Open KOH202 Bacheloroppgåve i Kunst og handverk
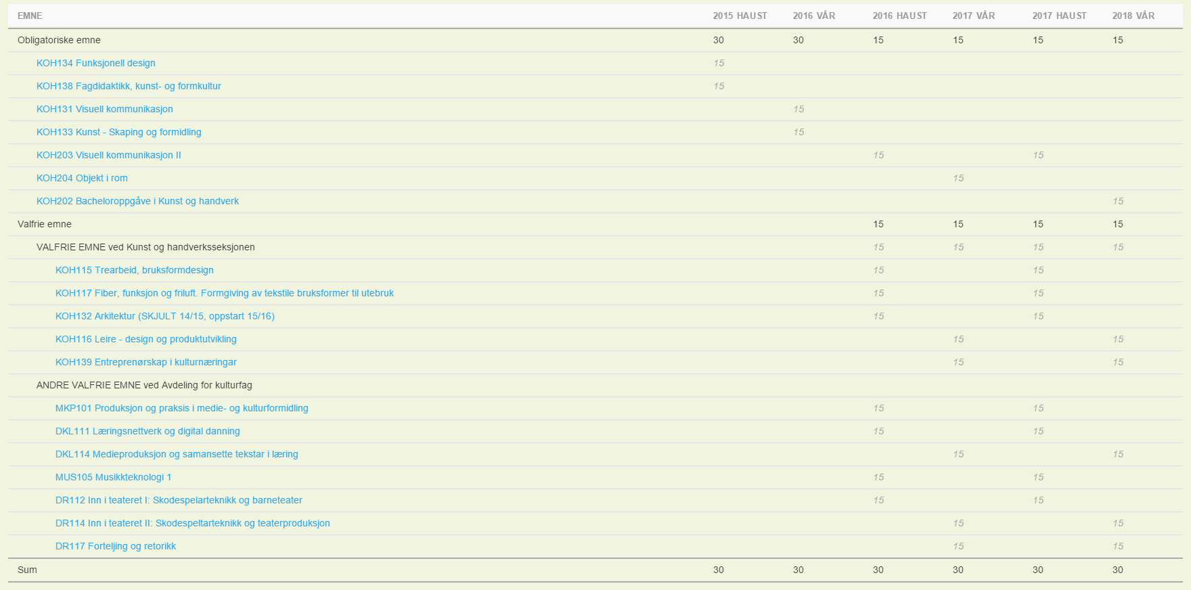The width and height of the screenshot is (1191, 590). pos(137,201)
